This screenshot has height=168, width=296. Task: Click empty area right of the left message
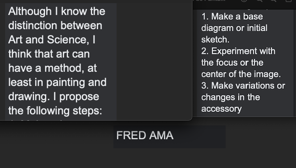point(155,60)
